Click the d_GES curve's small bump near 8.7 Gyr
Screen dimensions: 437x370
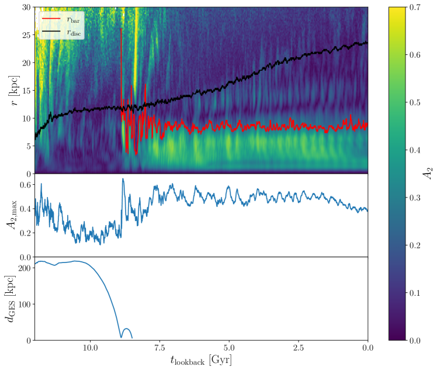pyautogui.click(x=127, y=329)
